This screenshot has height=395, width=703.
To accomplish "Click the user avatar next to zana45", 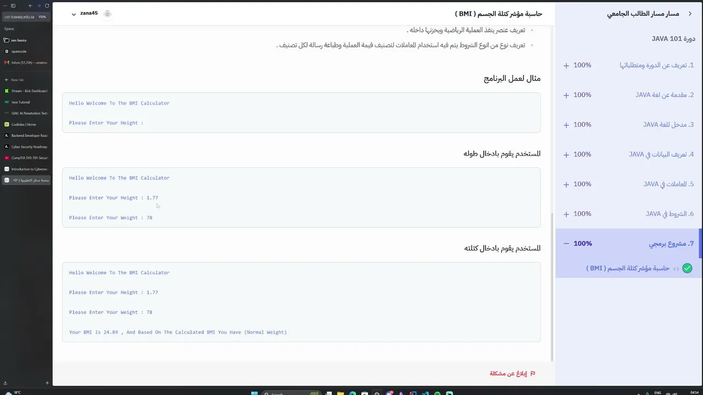I will (108, 14).
